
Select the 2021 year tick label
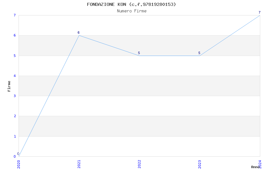click(x=79, y=164)
